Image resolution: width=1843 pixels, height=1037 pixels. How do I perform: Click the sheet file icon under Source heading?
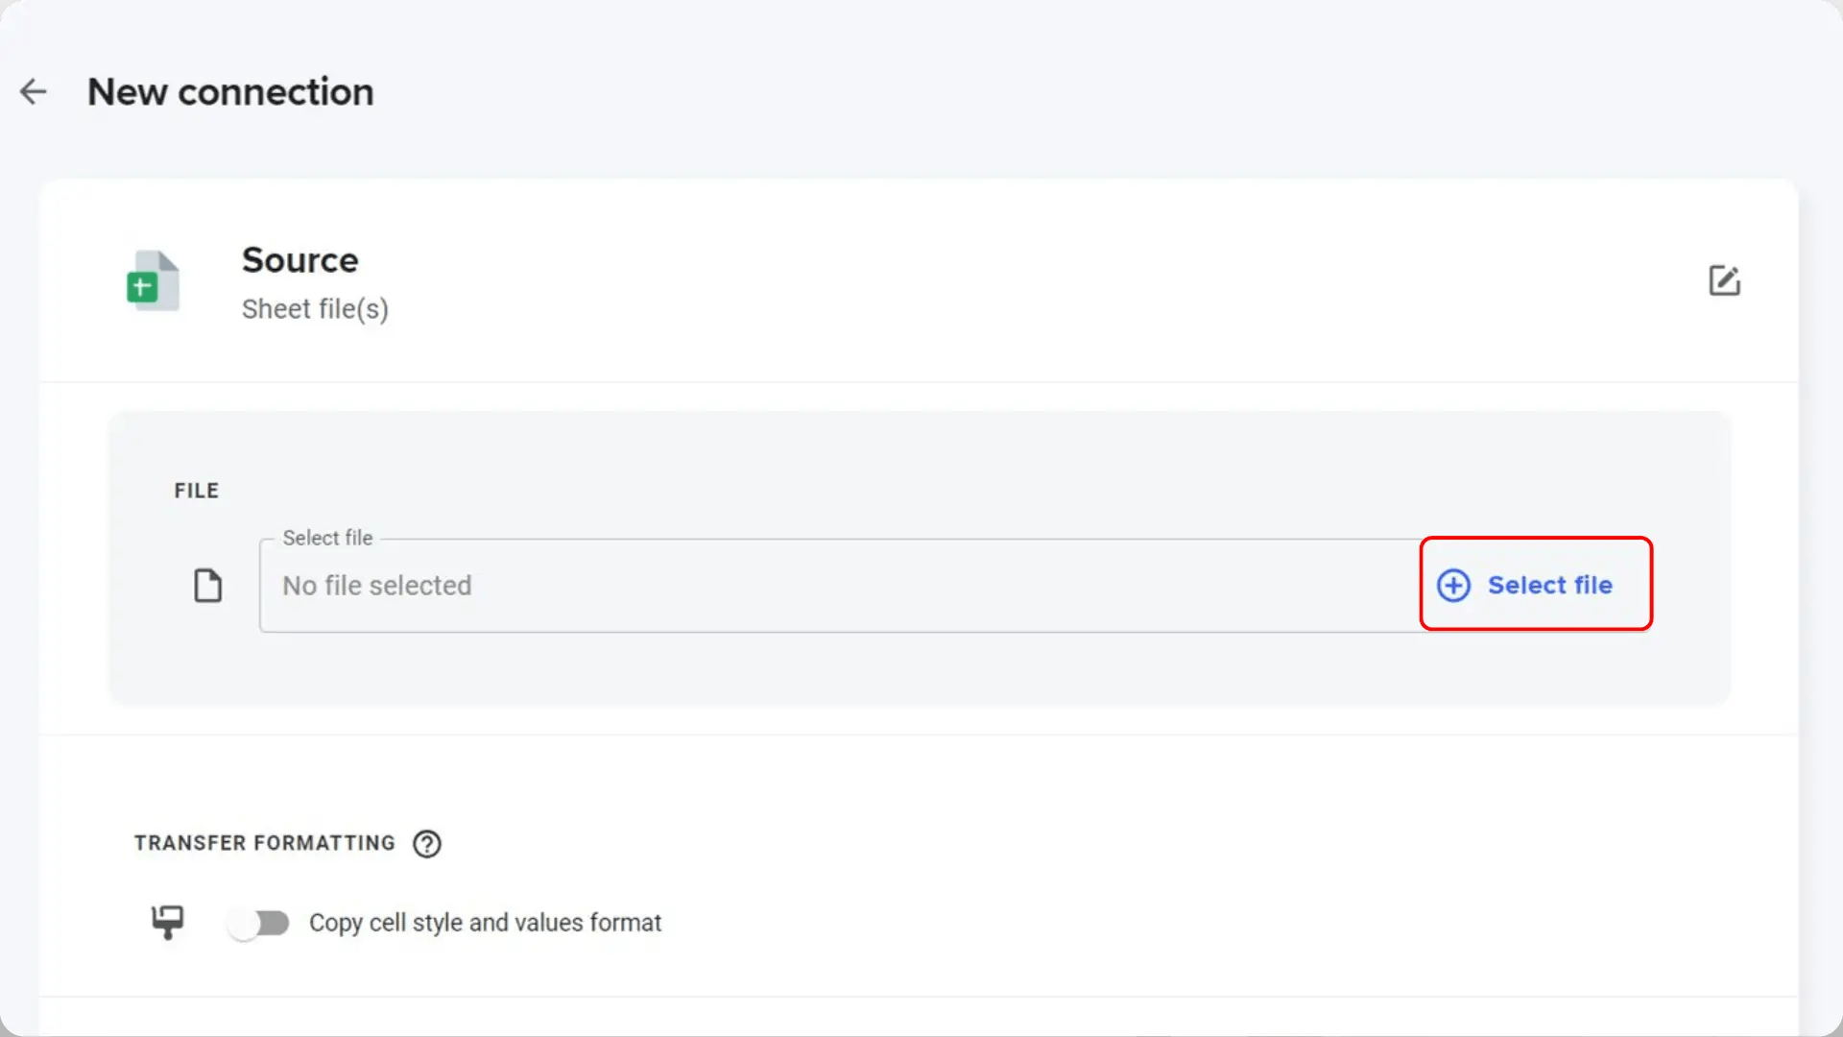pos(152,280)
